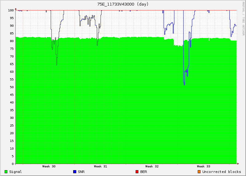
Task: Click the y-axis value 60
Action: 12,72
